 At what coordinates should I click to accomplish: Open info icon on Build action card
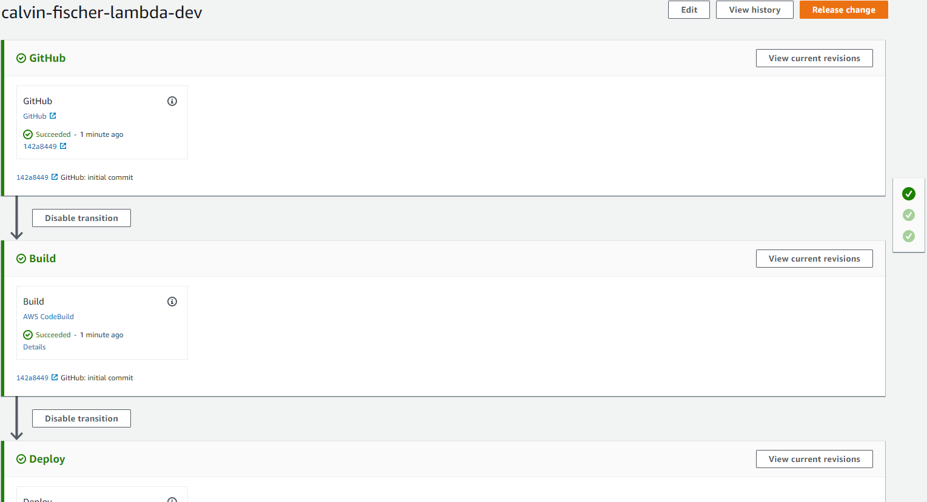point(172,302)
